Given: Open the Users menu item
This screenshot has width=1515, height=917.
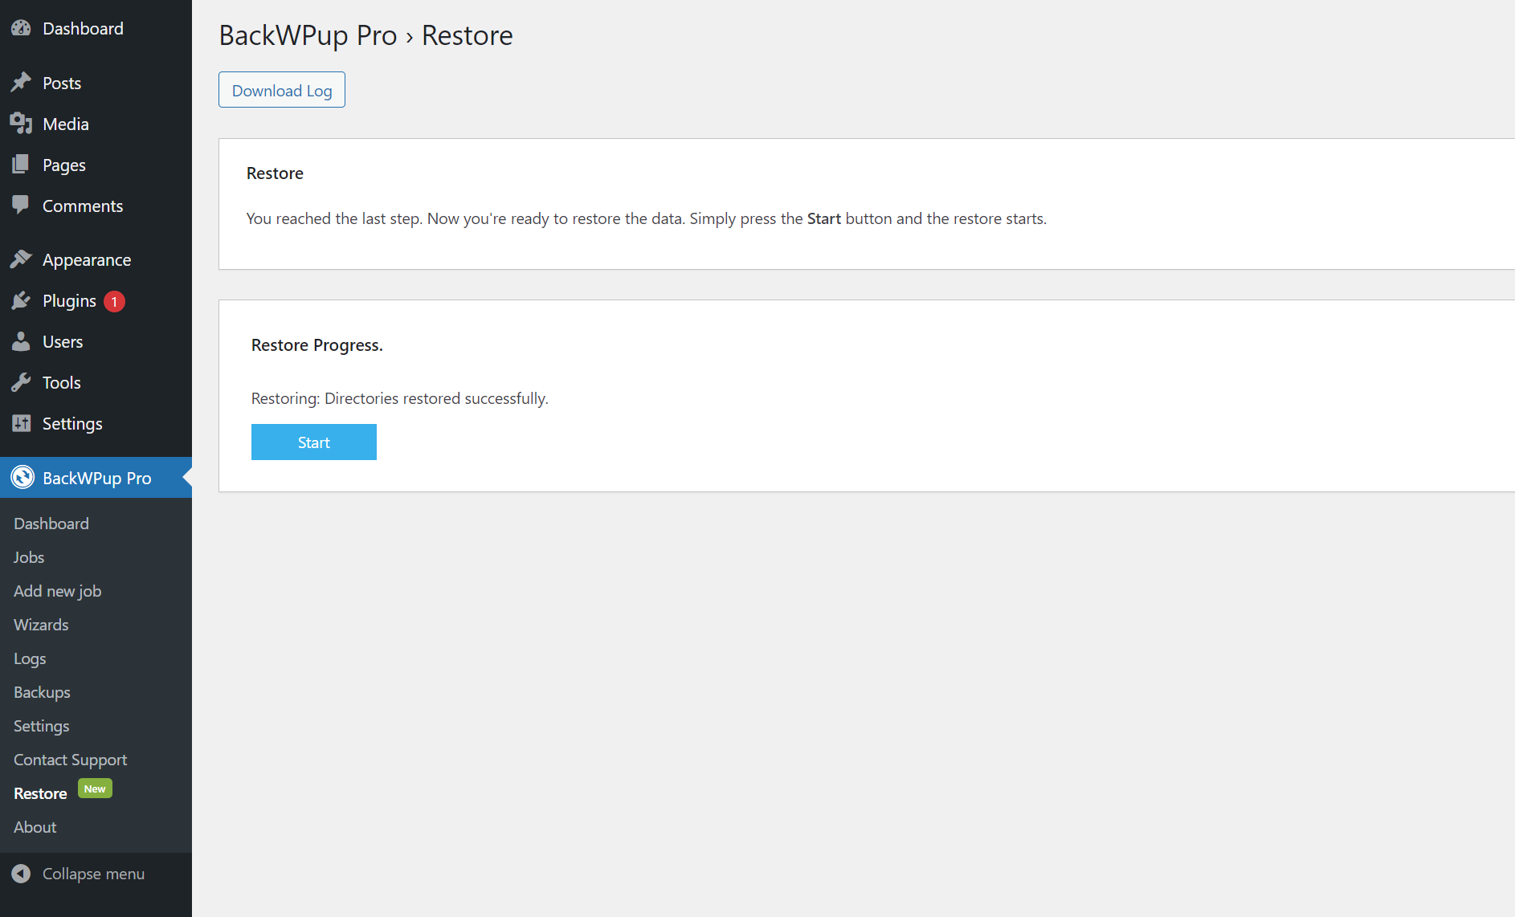Looking at the screenshot, I should click(96, 341).
